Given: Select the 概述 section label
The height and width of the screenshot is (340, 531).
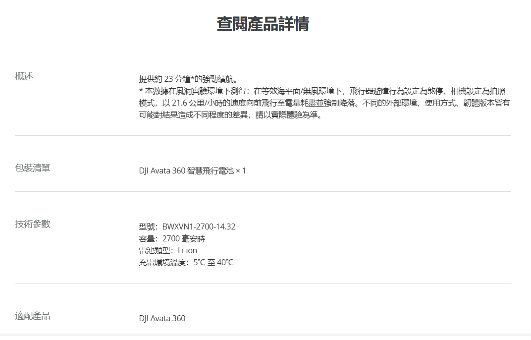Looking at the screenshot, I should [x=24, y=77].
